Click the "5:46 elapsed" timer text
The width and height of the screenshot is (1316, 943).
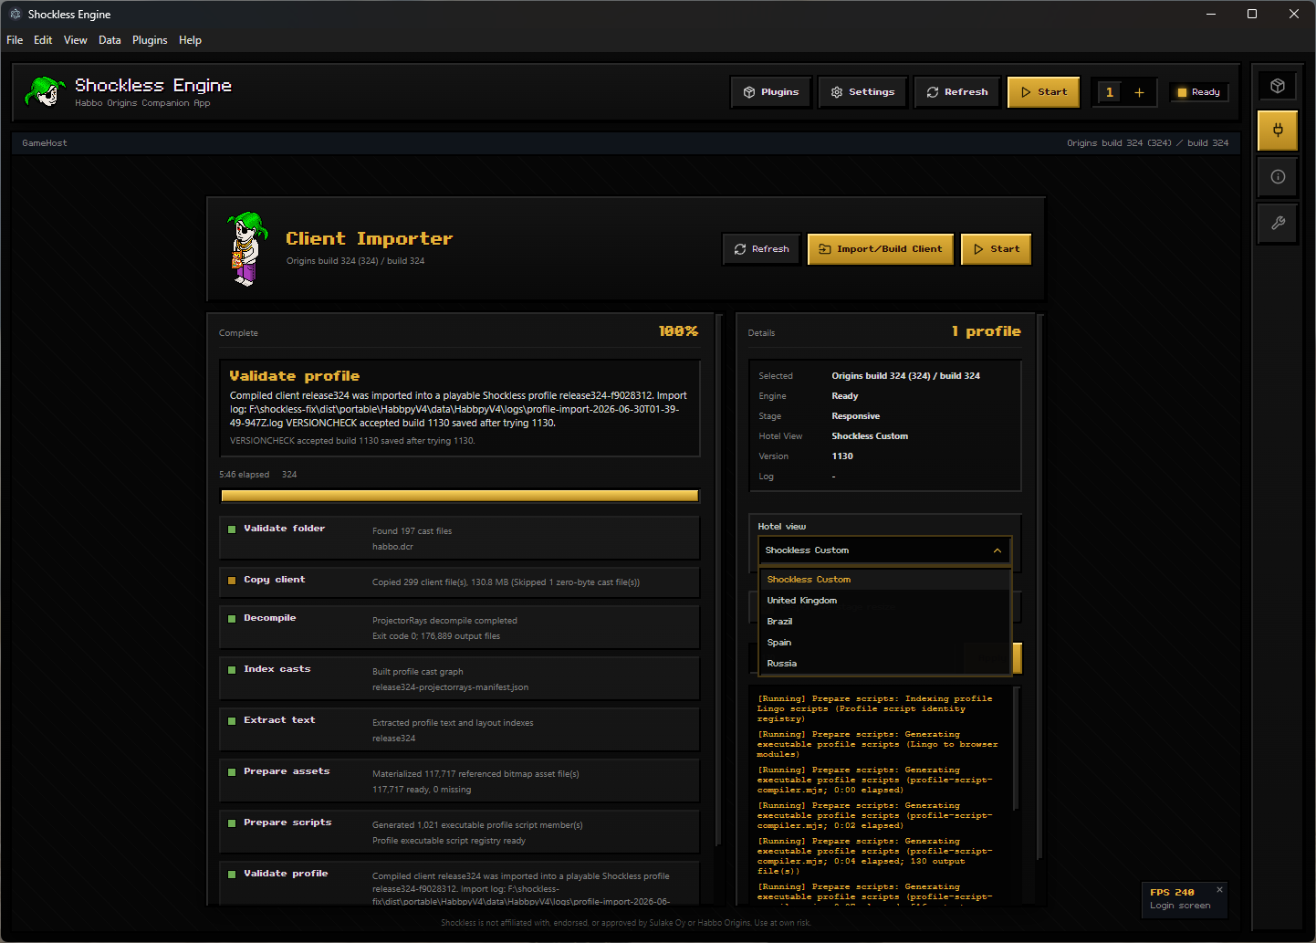click(244, 475)
